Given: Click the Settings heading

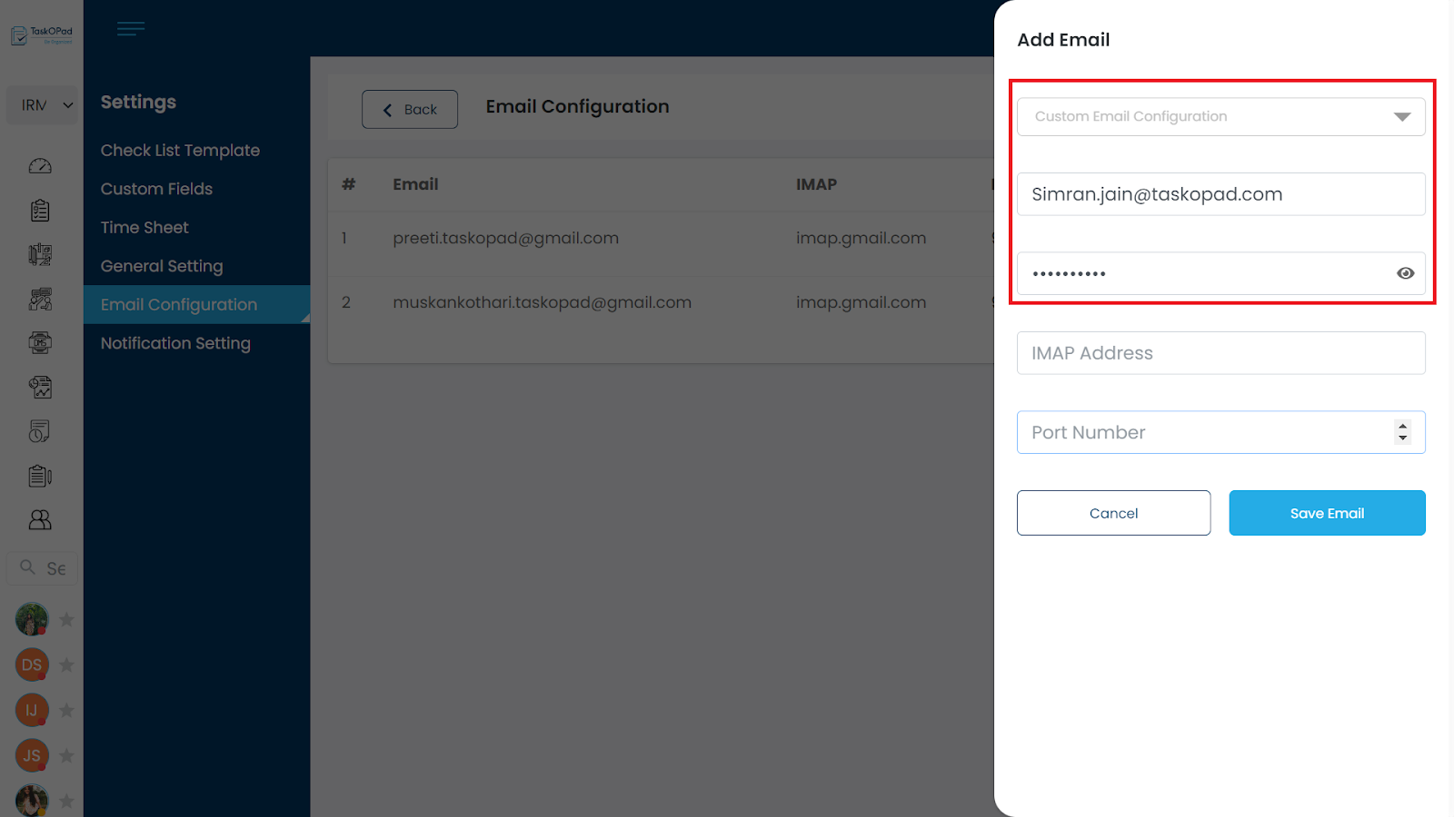Looking at the screenshot, I should pos(138,102).
